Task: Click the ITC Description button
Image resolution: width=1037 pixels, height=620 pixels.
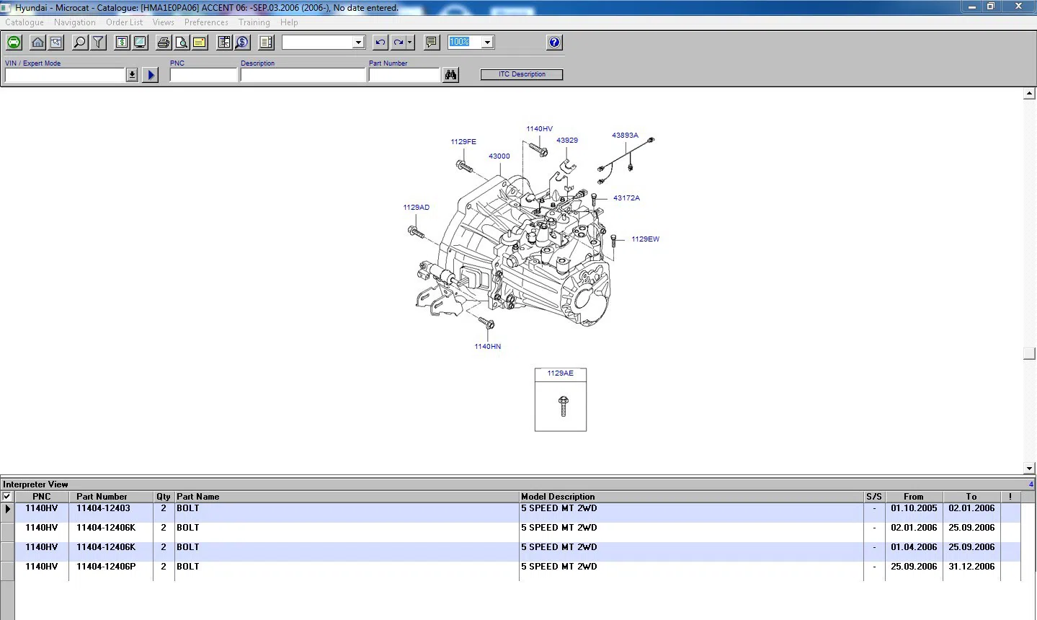Action: pos(522,74)
